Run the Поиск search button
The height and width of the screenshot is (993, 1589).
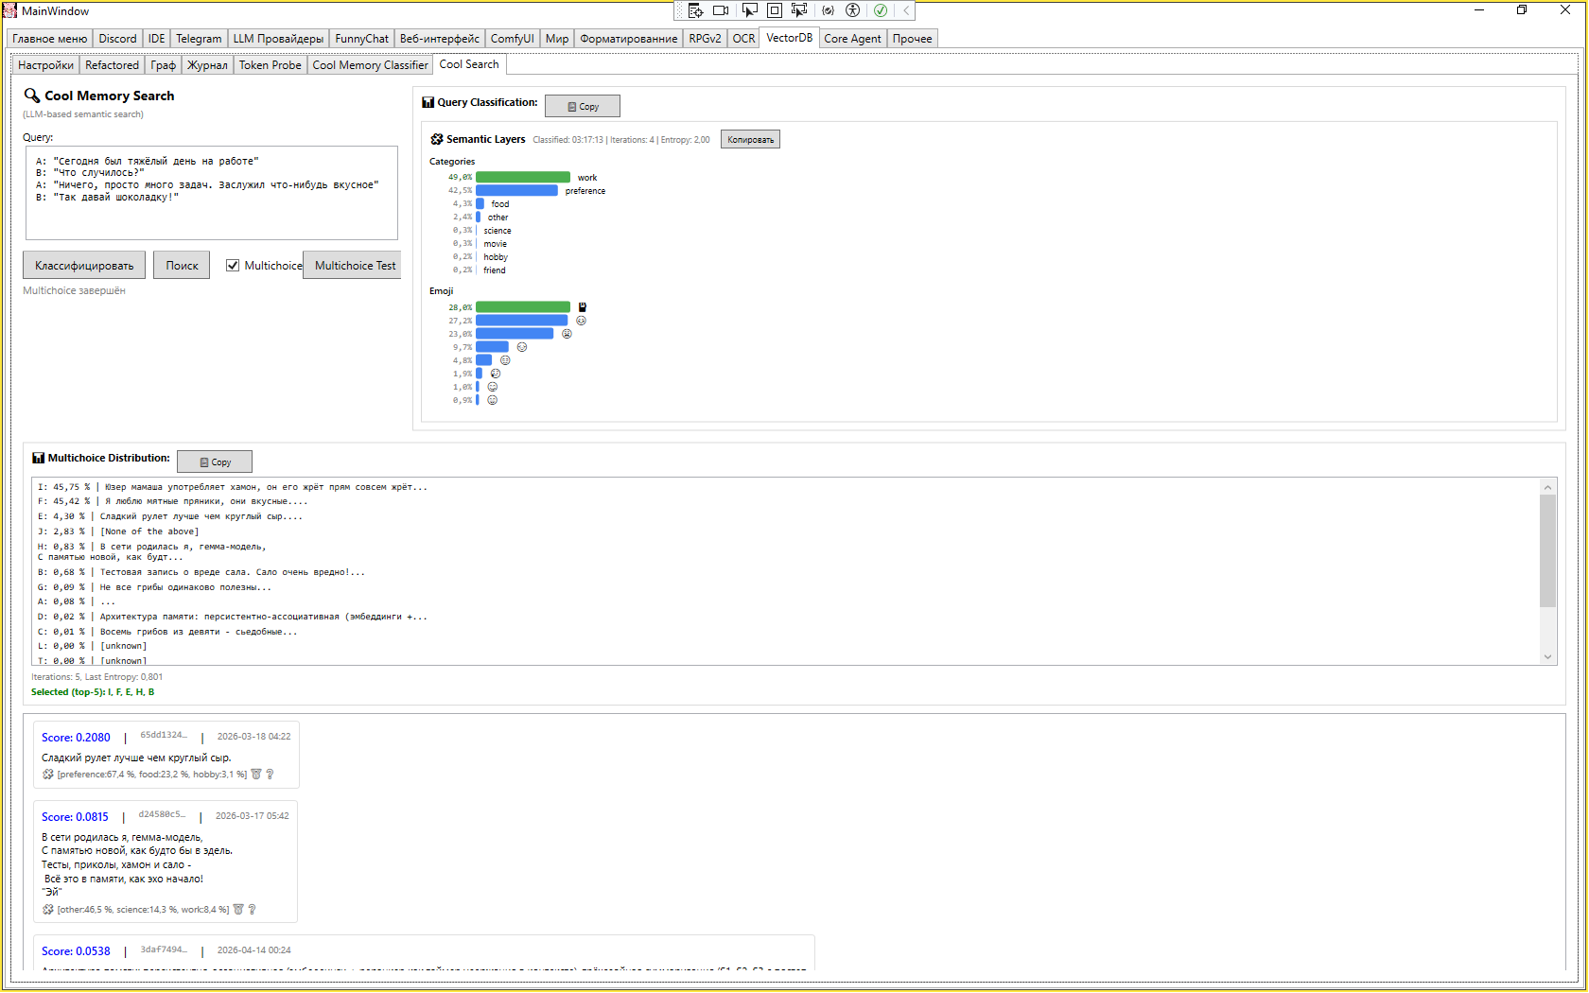tap(182, 266)
